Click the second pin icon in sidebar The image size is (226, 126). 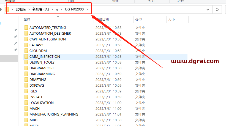[16, 37]
